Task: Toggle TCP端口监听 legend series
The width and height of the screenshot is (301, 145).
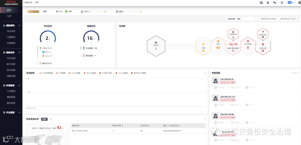Action: (106, 73)
